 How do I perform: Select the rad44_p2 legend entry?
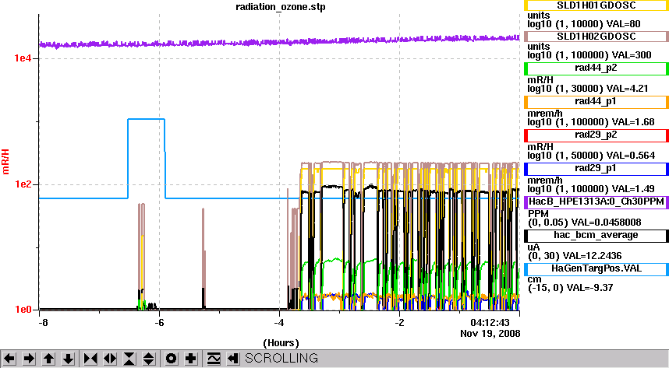596,68
